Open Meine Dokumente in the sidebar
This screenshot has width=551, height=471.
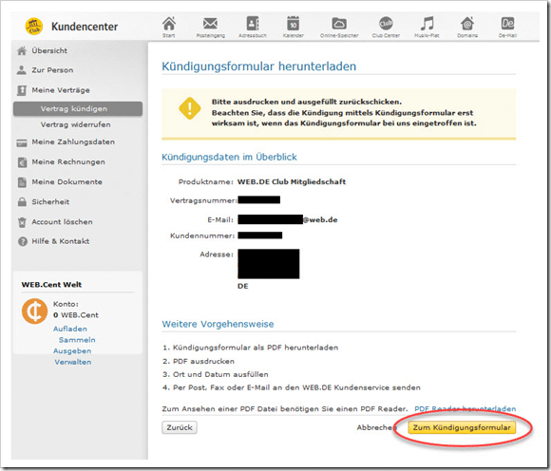click(67, 182)
